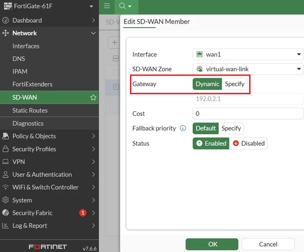This screenshot has height=252, width=304.
Task: Click the Dashboard gauge icon
Action: [6, 20]
